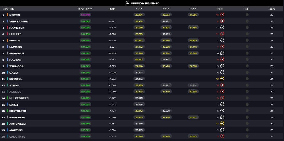Image resolution: width=284 pixels, height=141 pixels.
Task: Select driver name PIASTRI
Action: coord(15,40)
